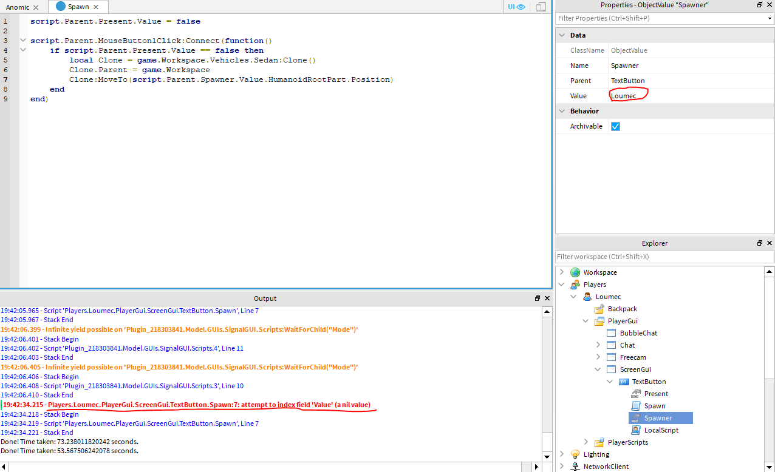Uncheck the Archivable checkbox

[x=615, y=126]
